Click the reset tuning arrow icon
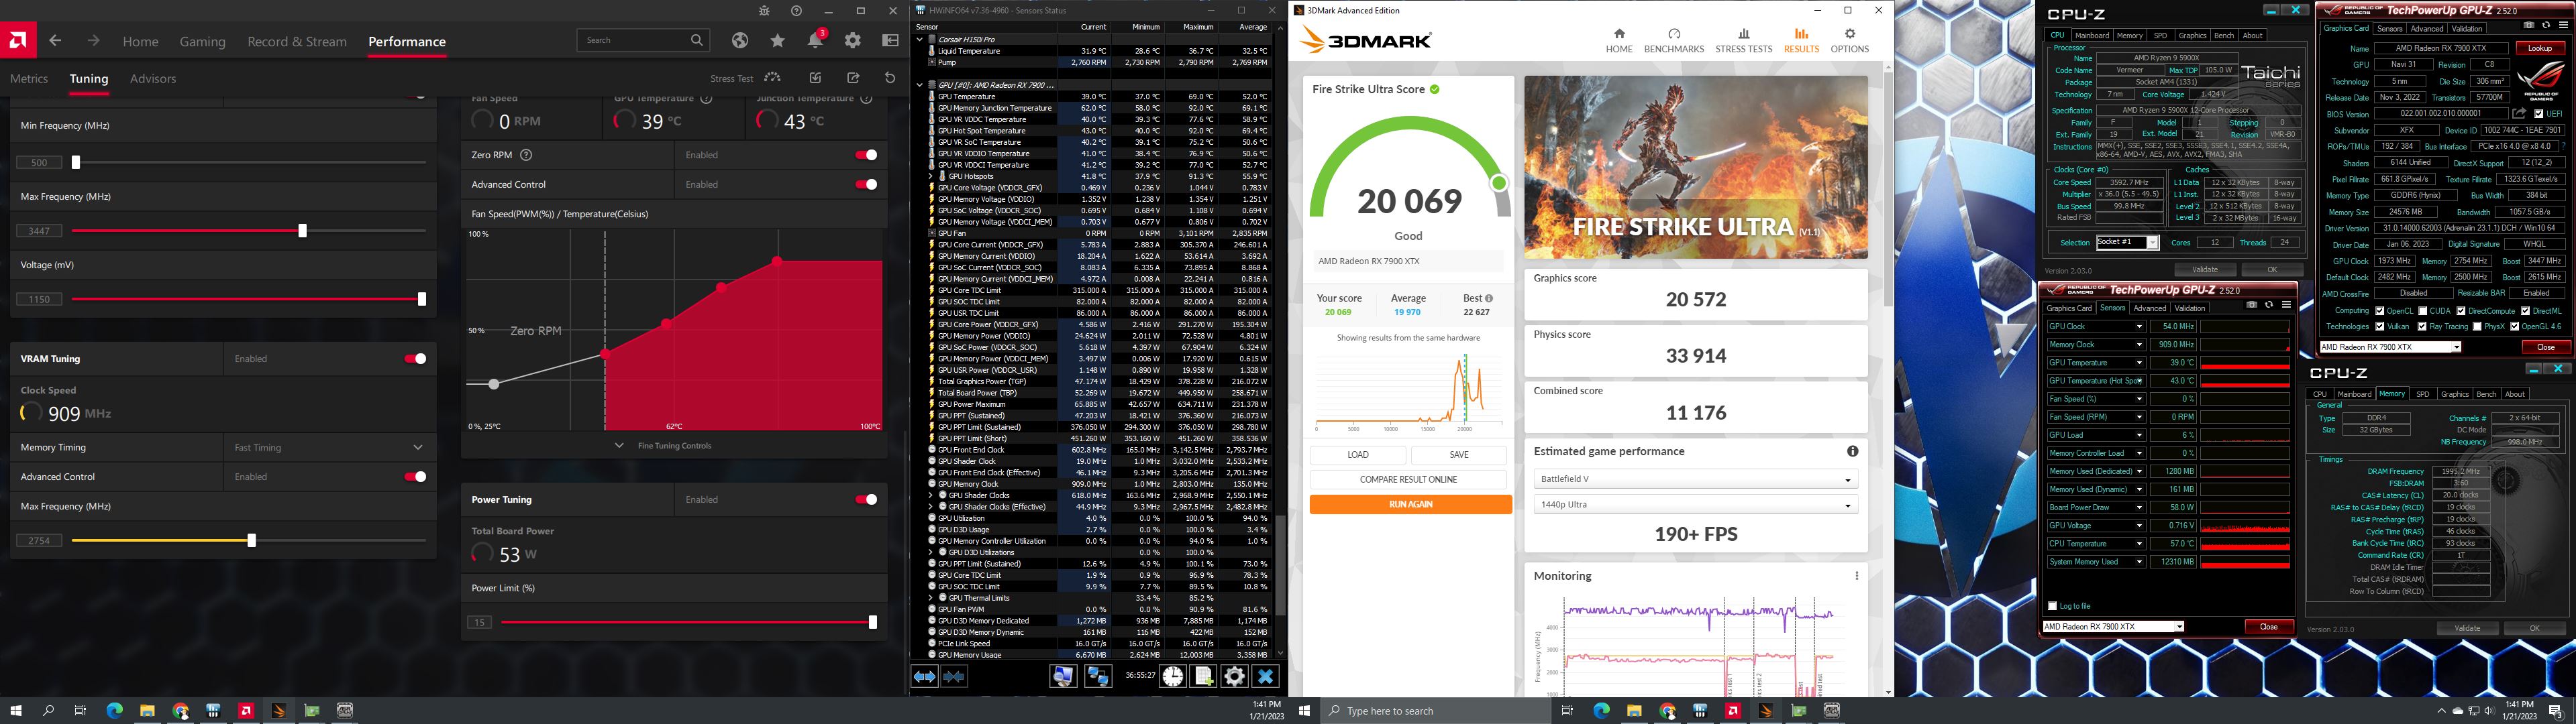Viewport: 2576px width, 724px height. (x=890, y=78)
